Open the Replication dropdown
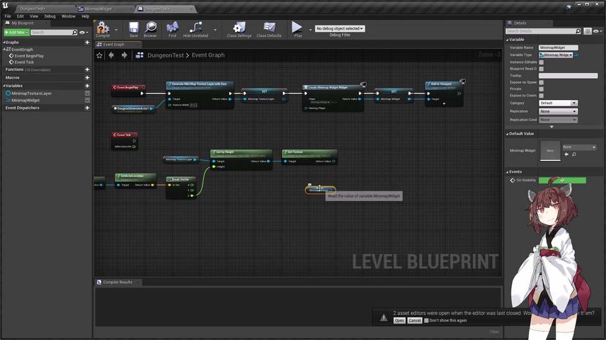This screenshot has height=340, width=606. (x=558, y=111)
